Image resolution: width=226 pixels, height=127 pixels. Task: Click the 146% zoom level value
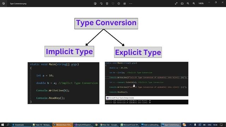tap(201, 4)
